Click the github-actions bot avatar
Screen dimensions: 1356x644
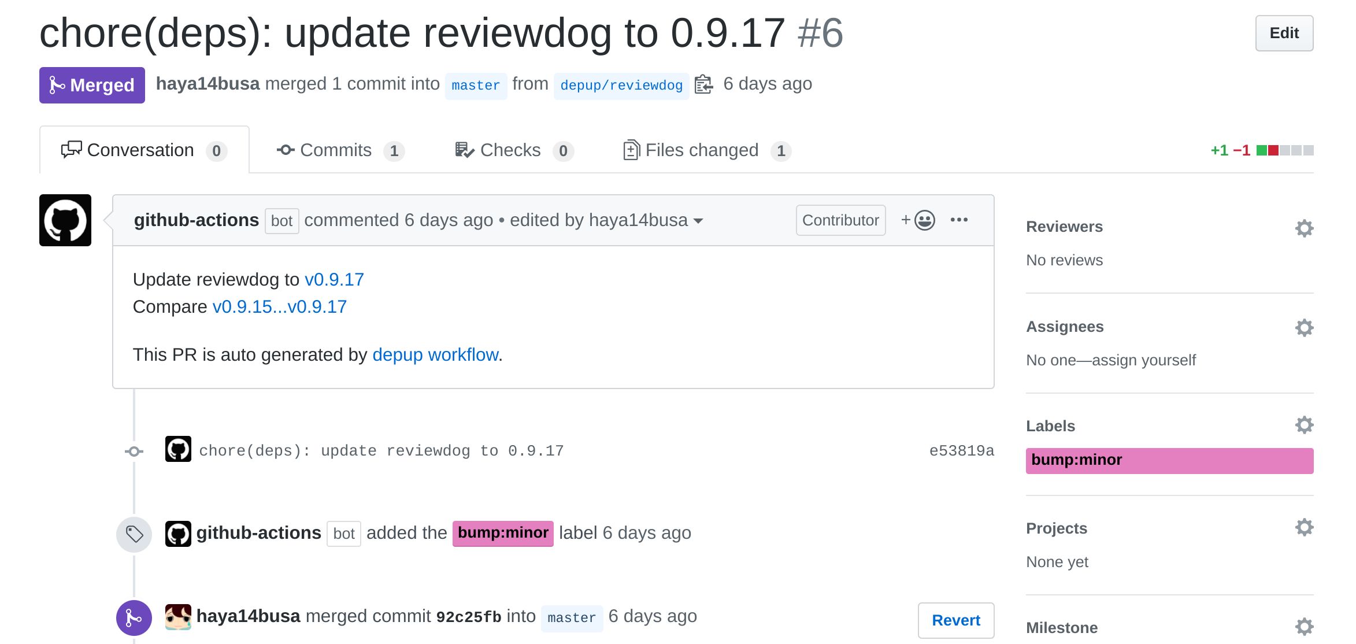point(65,220)
